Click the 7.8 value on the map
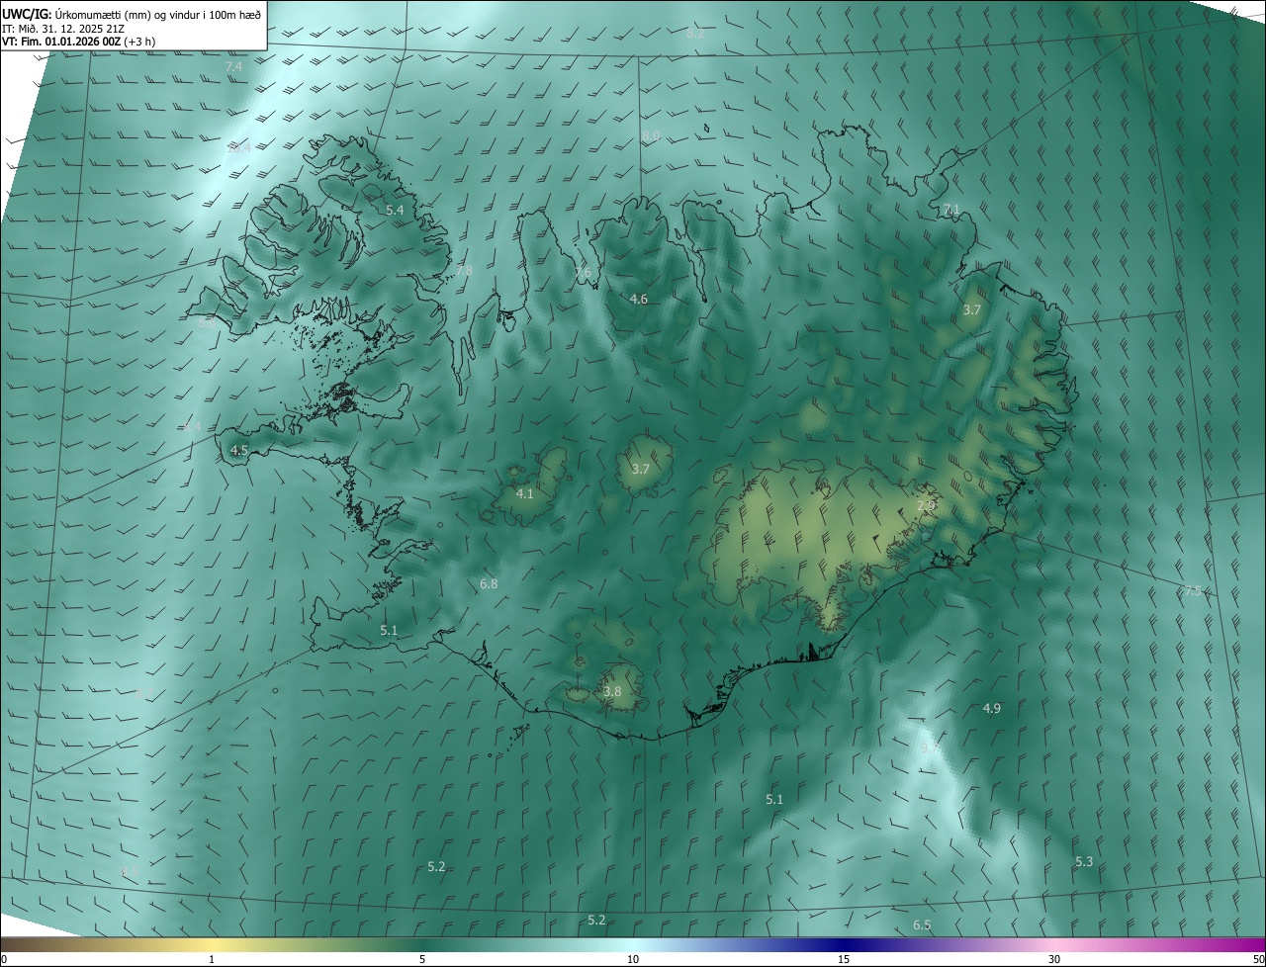This screenshot has height=967, width=1266. click(464, 270)
